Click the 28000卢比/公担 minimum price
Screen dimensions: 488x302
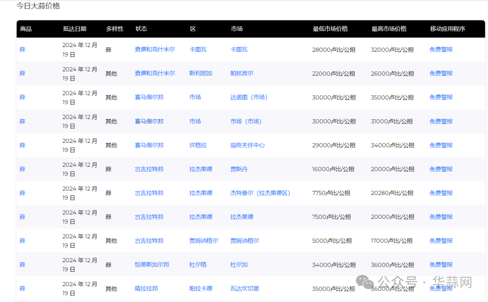coord(334,50)
